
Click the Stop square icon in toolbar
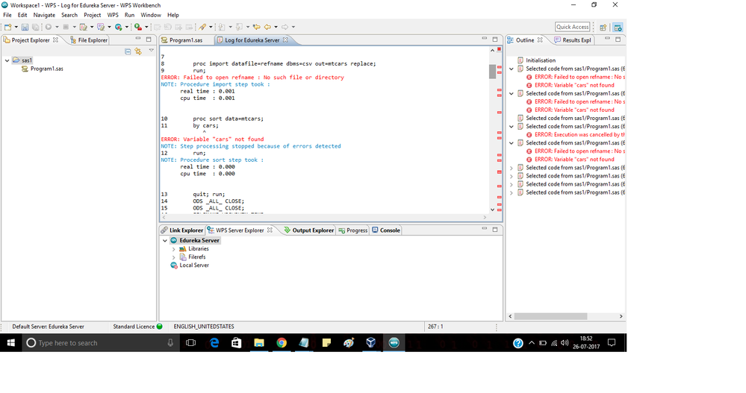click(66, 27)
